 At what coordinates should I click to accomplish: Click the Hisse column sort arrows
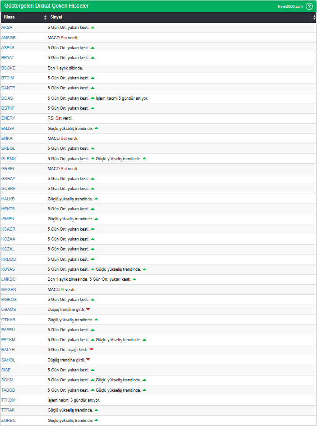[45, 17]
